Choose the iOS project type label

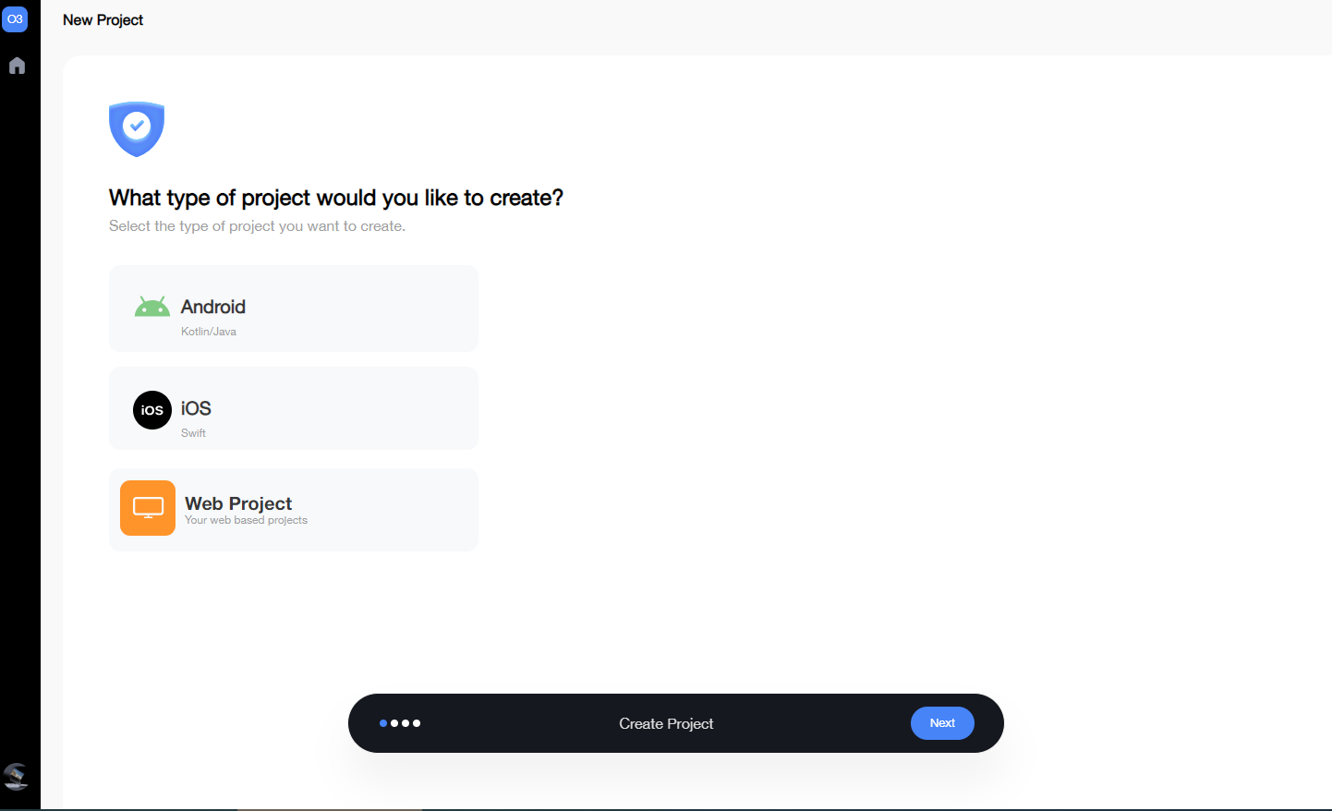(x=196, y=408)
